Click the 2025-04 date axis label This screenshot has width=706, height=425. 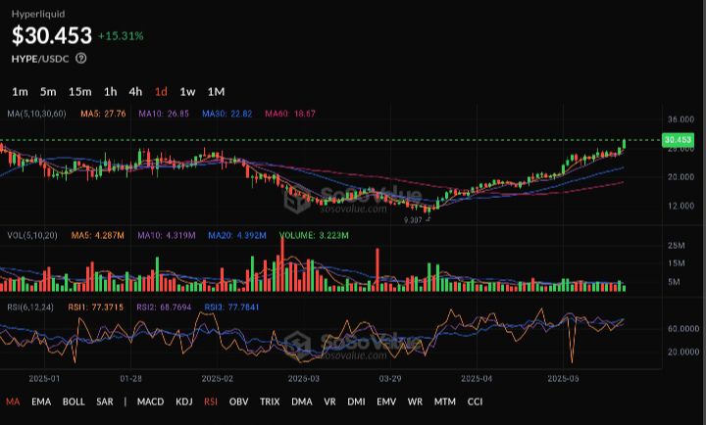477,379
